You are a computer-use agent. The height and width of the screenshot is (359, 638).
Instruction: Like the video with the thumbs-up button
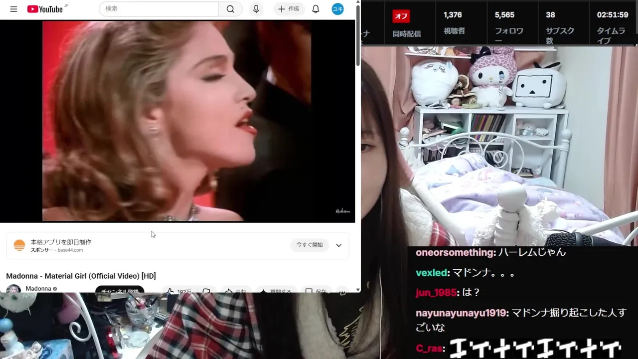tap(178, 290)
